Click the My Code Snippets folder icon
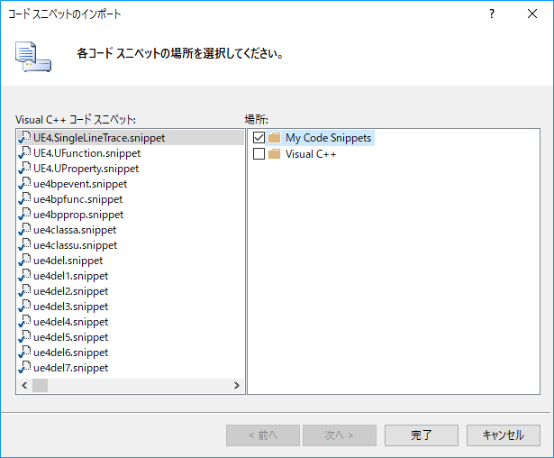Viewport: 554px width, 458px height. tap(274, 137)
